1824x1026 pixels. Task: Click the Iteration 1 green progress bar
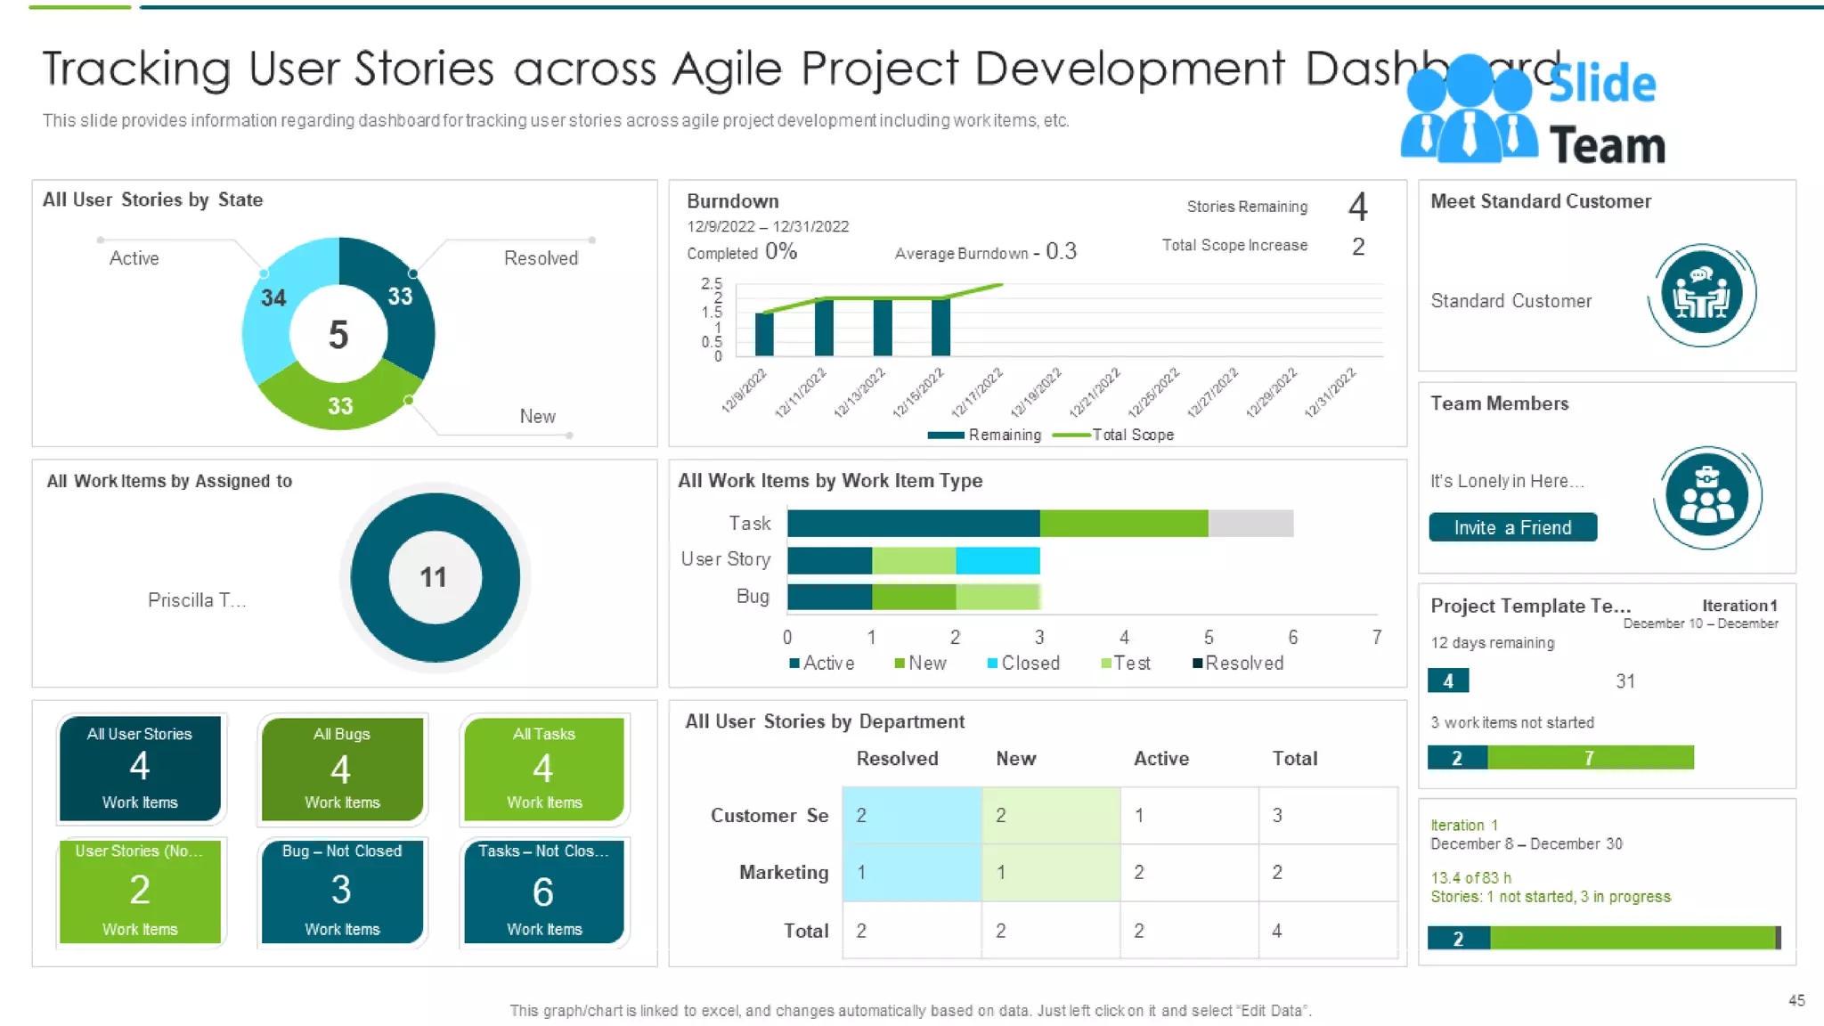click(x=1632, y=938)
